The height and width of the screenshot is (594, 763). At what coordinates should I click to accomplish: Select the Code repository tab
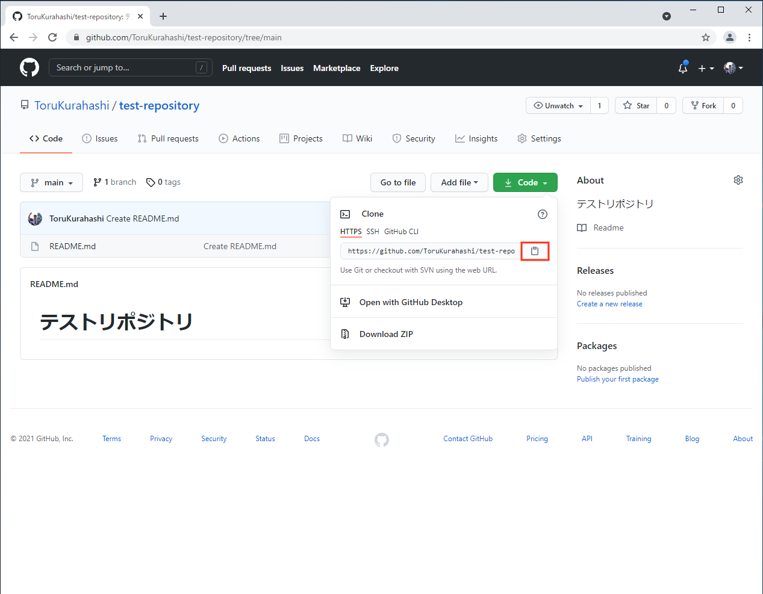46,138
